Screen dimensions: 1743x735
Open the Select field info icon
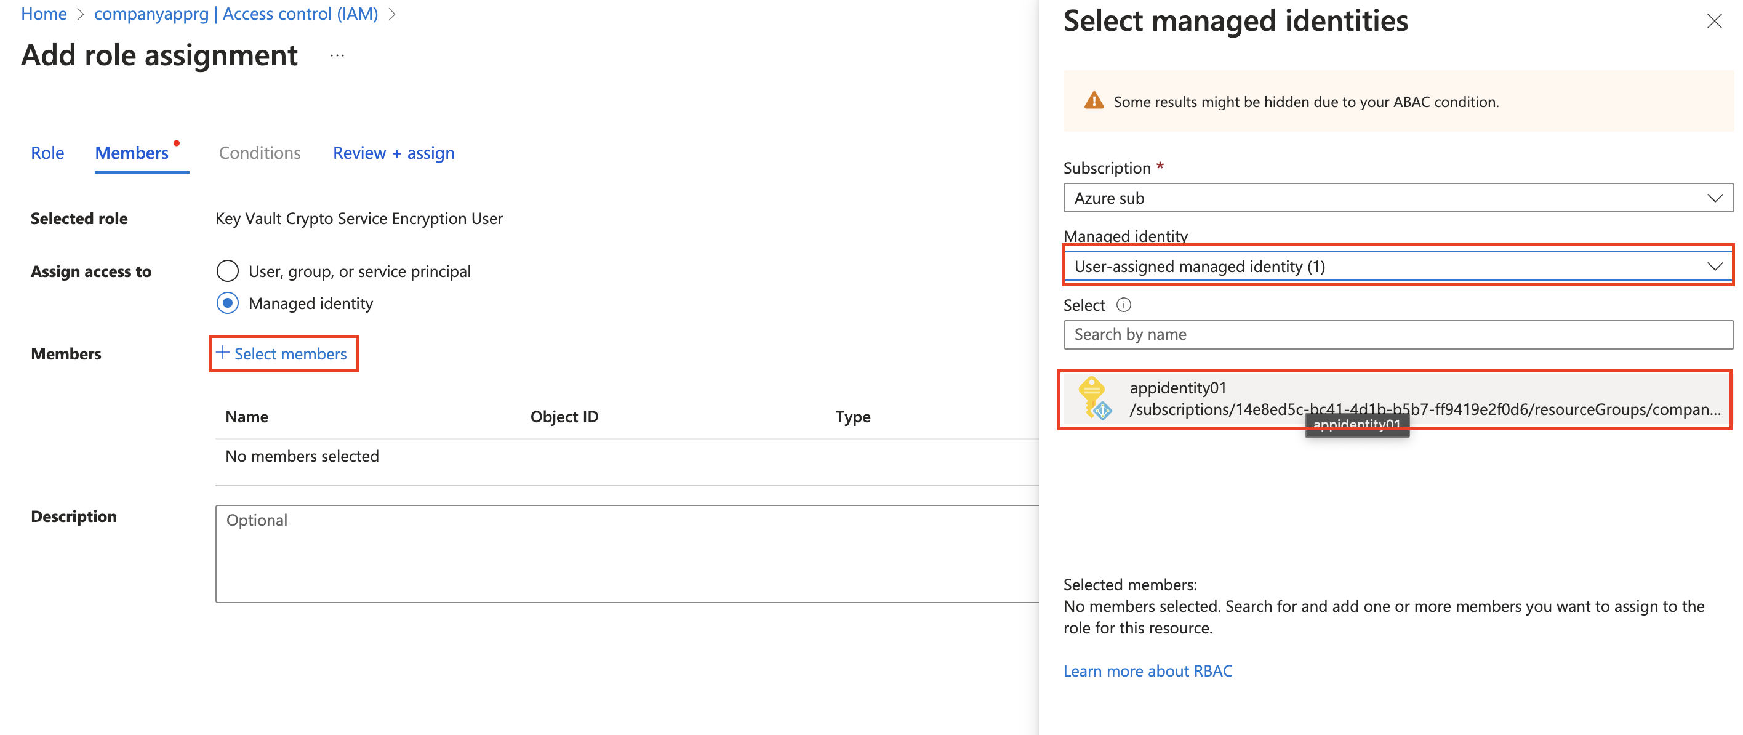point(1123,305)
